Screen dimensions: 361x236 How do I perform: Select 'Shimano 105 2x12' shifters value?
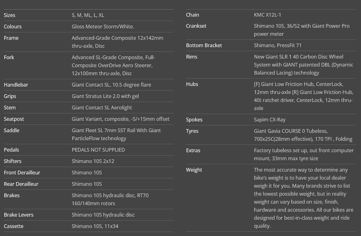[x=93, y=161]
